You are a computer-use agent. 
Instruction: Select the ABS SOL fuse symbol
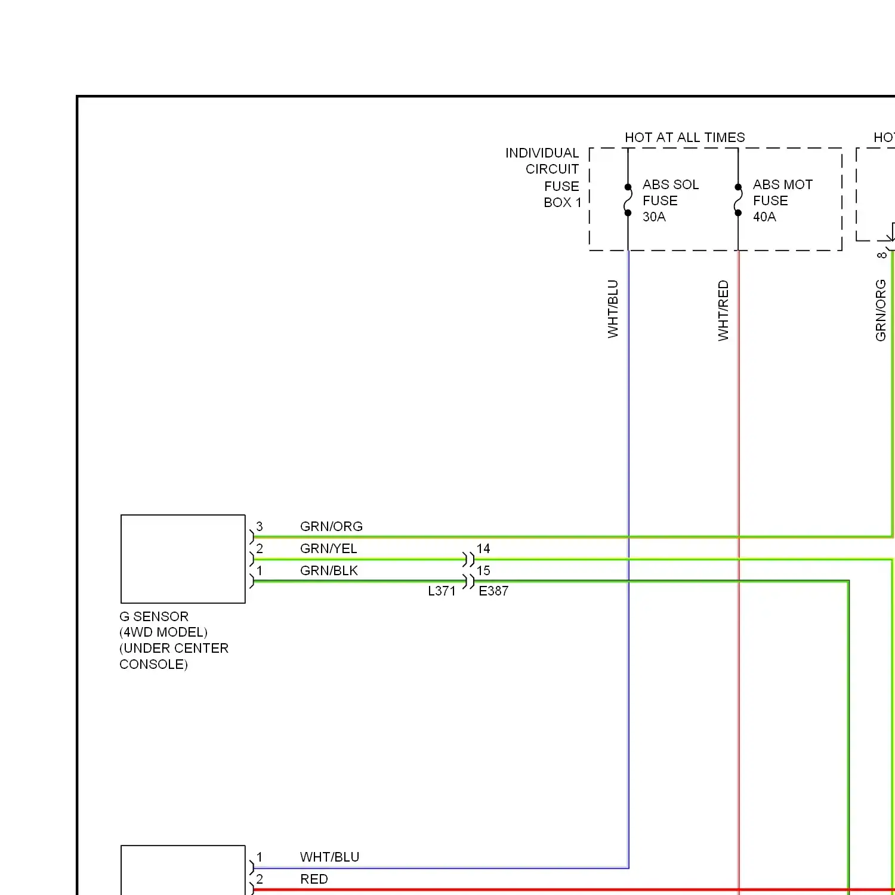tap(628, 200)
